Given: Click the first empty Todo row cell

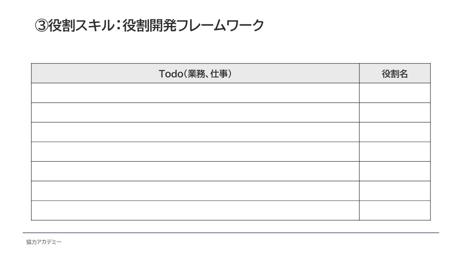Looking at the screenshot, I should tap(195, 93).
